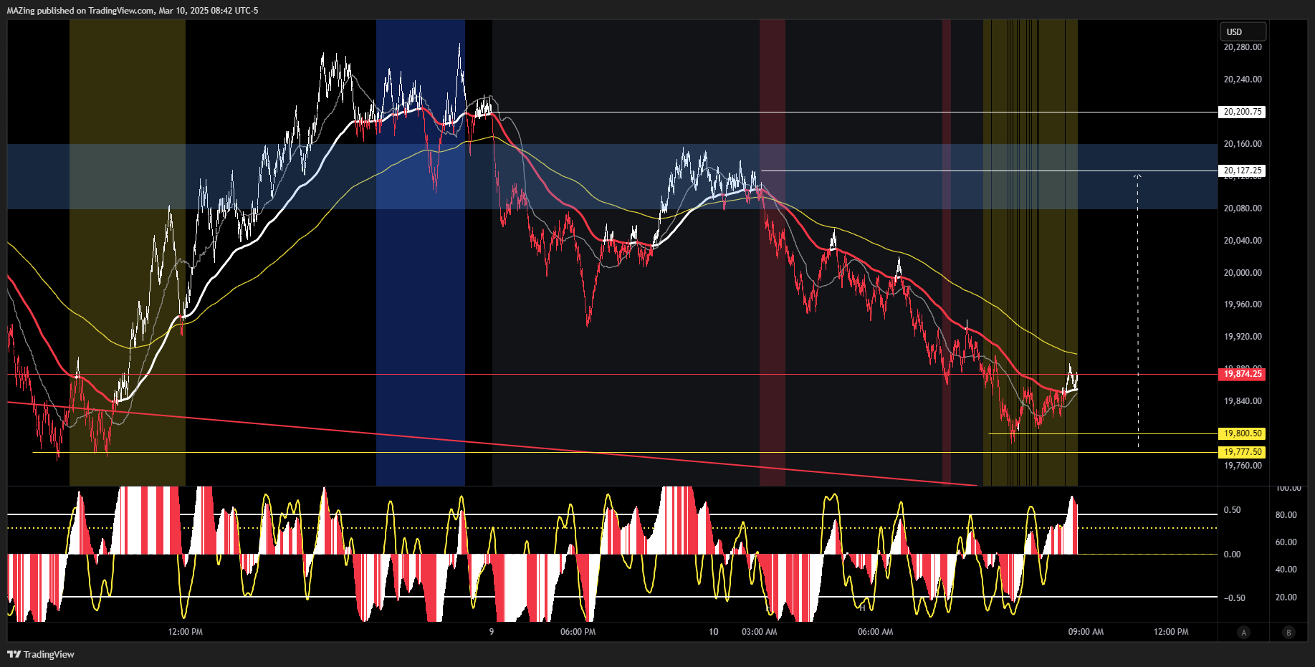Click the 40.00 indicator scale value
The height and width of the screenshot is (667, 1315).
[x=1286, y=570]
